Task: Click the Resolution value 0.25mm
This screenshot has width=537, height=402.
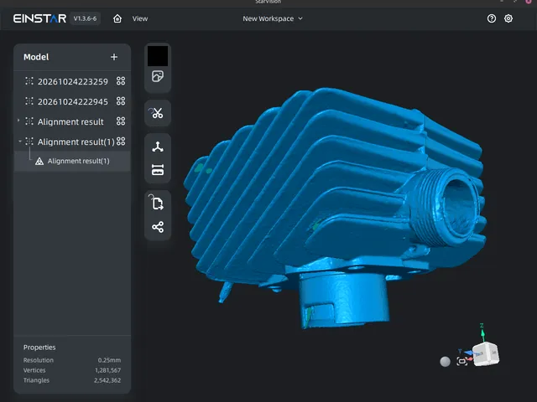Action: click(109, 360)
